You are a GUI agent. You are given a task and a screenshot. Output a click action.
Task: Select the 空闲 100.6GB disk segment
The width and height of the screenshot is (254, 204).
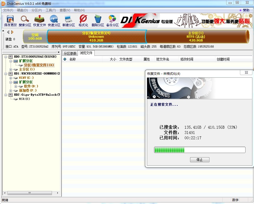[35, 37]
